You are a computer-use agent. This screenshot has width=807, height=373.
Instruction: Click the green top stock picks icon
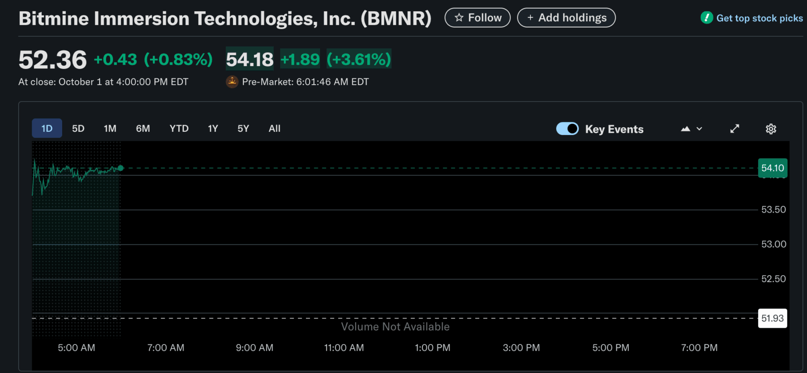pyautogui.click(x=706, y=18)
